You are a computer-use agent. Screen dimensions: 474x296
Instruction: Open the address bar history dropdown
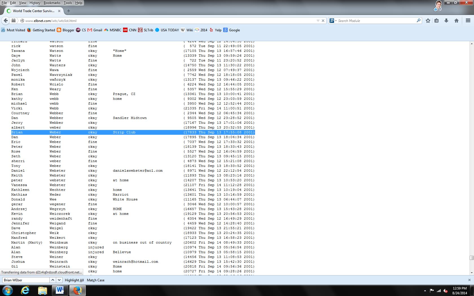pos(318,20)
